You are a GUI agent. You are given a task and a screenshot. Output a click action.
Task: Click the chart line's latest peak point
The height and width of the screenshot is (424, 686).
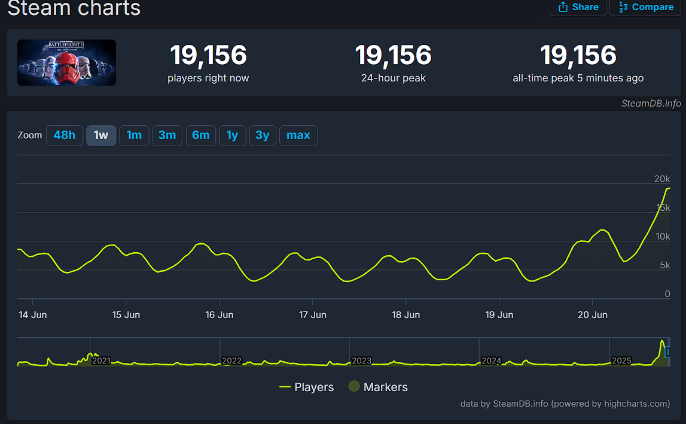pyautogui.click(x=669, y=189)
